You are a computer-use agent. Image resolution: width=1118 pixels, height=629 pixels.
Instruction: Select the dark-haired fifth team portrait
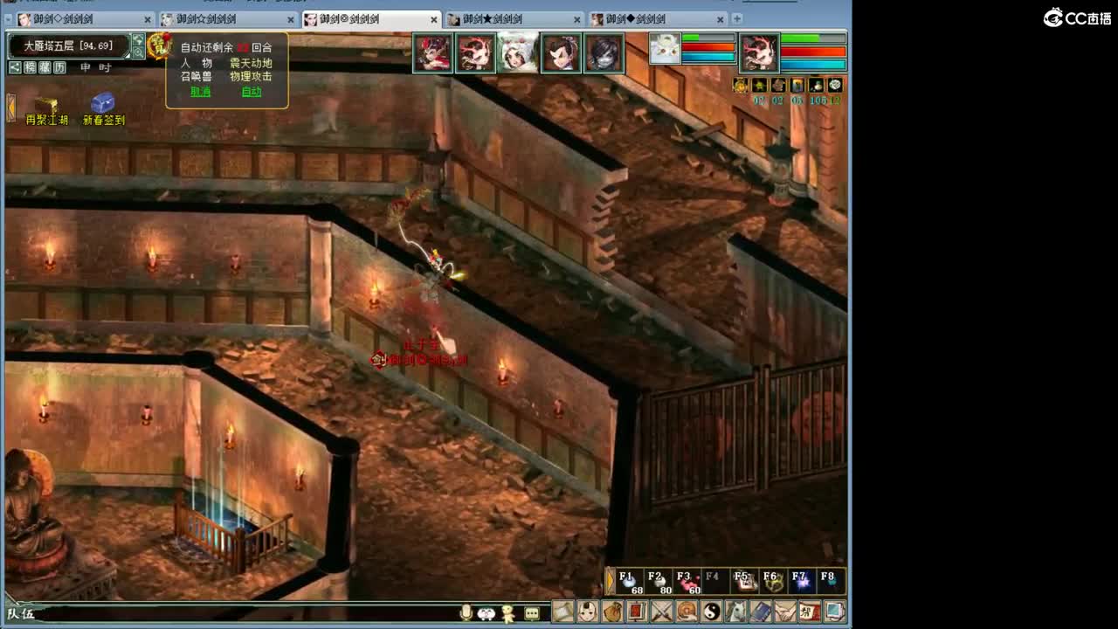(604, 53)
